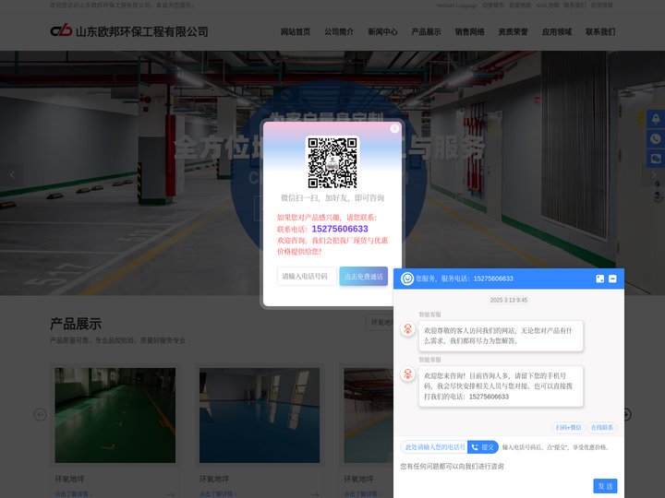Click the customer service smiley icon in chat header

click(407, 279)
